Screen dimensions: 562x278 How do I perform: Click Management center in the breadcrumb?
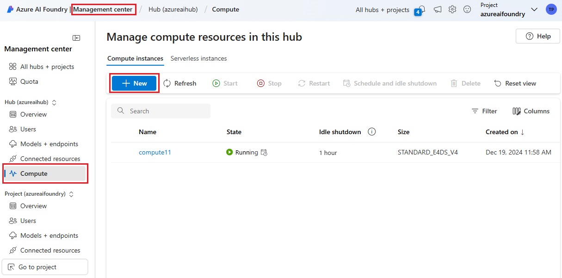(103, 9)
